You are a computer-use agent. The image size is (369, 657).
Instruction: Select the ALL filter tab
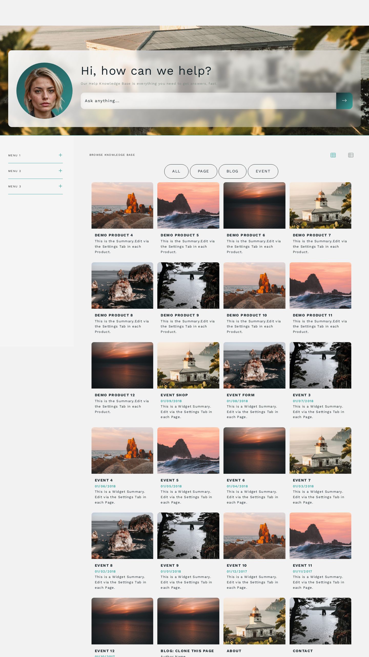176,171
